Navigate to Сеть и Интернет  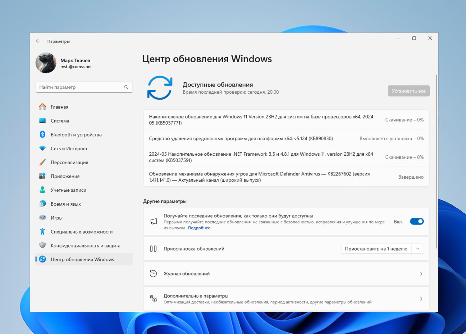[84, 149]
